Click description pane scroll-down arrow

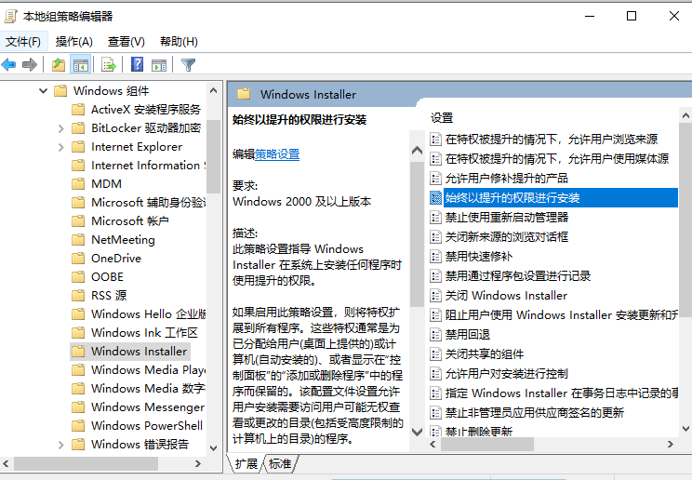coord(417,432)
